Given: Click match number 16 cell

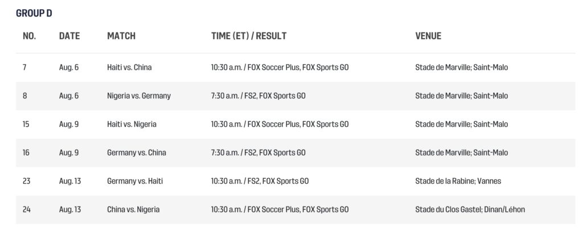Looking at the screenshot, I should coord(26,152).
